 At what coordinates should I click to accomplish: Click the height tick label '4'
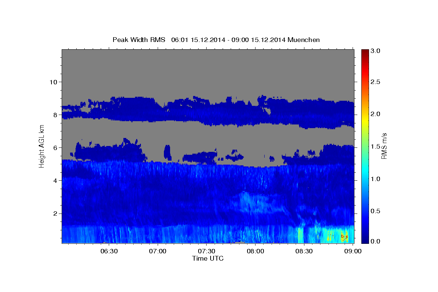click(x=55, y=180)
